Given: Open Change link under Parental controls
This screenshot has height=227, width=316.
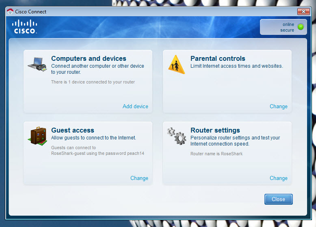Looking at the screenshot, I should (x=279, y=106).
